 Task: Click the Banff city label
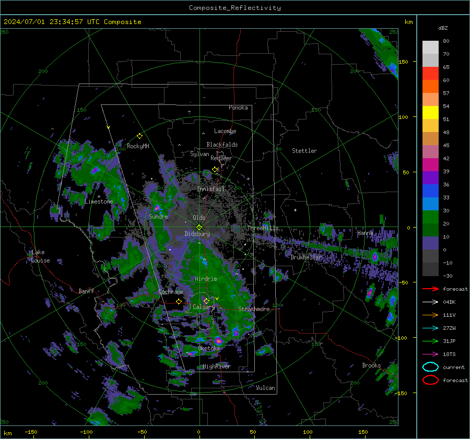tap(86, 291)
